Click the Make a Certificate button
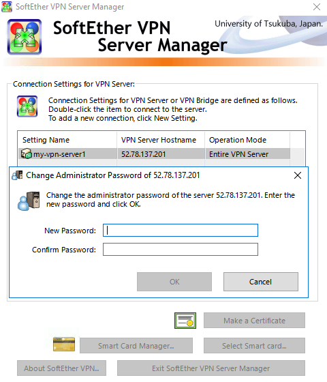Viewport: 327px width, 382px height. click(254, 321)
